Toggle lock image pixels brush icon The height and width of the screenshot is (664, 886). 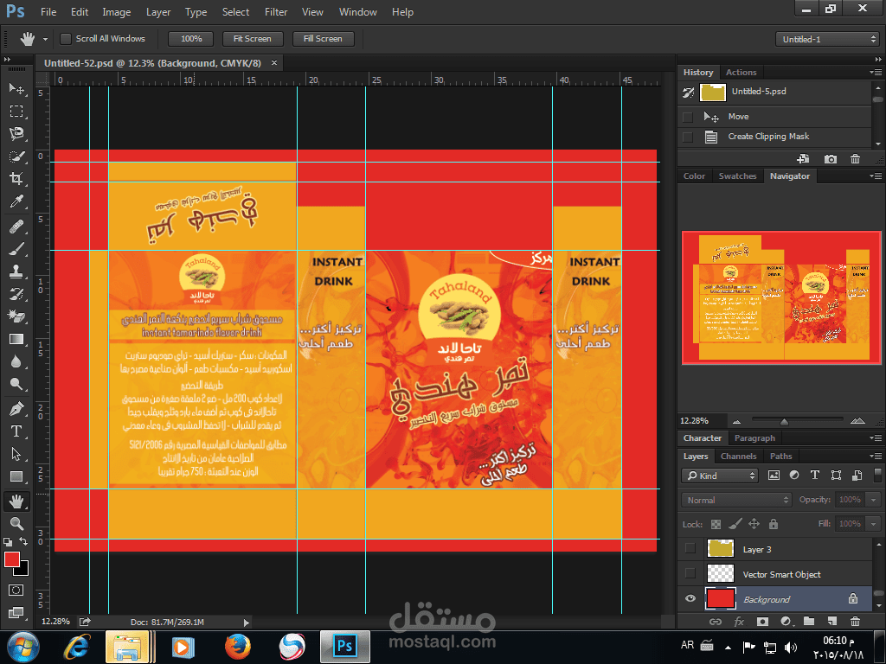pyautogui.click(x=735, y=524)
